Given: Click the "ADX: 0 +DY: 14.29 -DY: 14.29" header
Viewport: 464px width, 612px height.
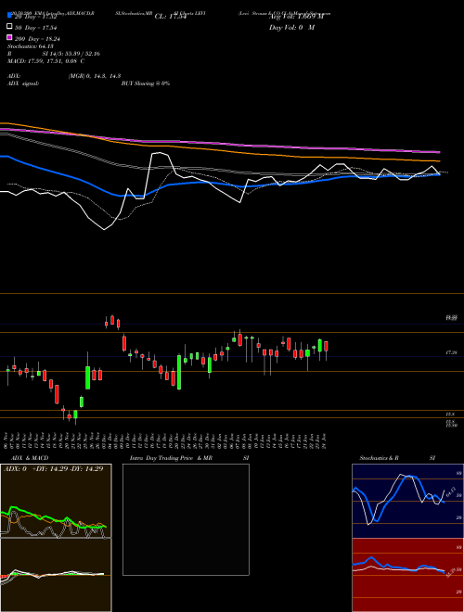Looking at the screenshot, I should pos(54,469).
